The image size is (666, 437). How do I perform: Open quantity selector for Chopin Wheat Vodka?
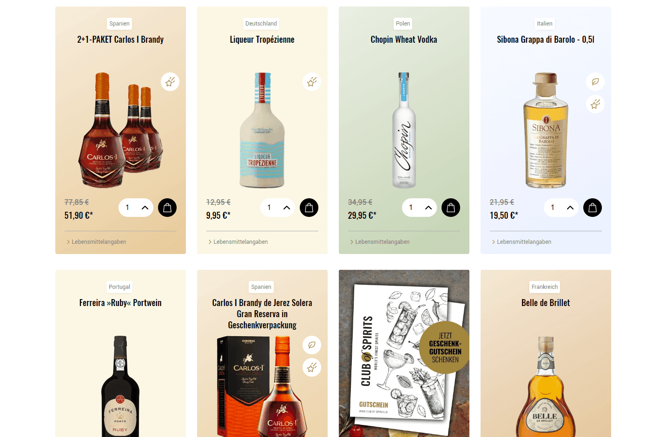[419, 208]
